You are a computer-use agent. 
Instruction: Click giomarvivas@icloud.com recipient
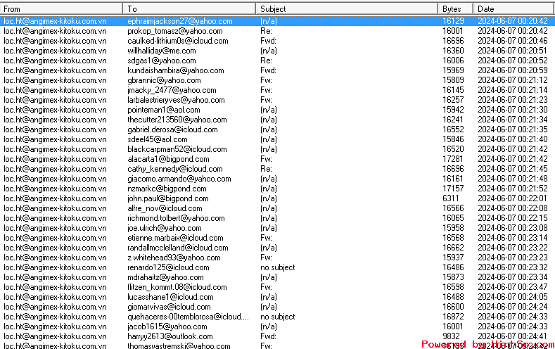click(x=169, y=307)
